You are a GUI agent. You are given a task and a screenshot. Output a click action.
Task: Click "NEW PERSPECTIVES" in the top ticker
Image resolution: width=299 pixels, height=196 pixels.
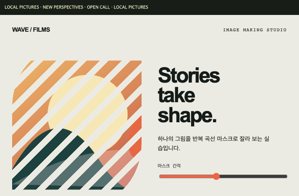[63, 7]
